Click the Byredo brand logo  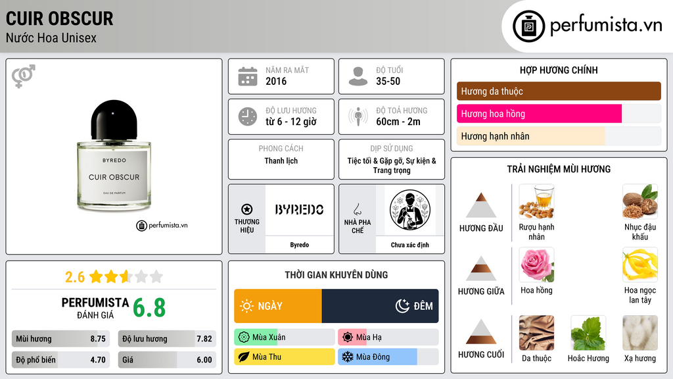click(x=300, y=210)
